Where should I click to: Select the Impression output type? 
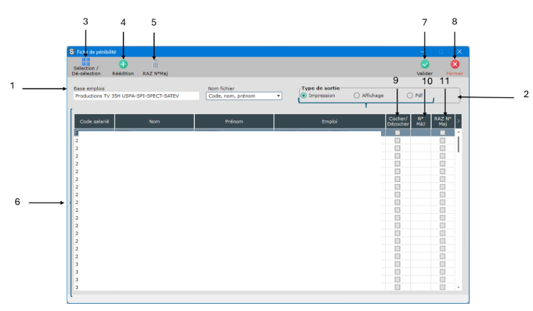(x=304, y=95)
